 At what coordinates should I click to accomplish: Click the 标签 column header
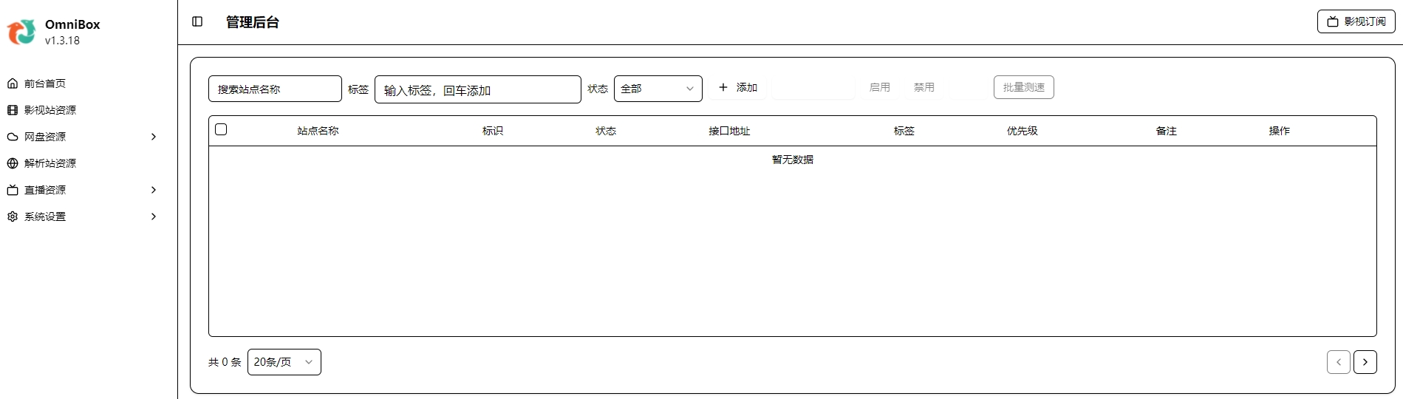pyautogui.click(x=904, y=131)
